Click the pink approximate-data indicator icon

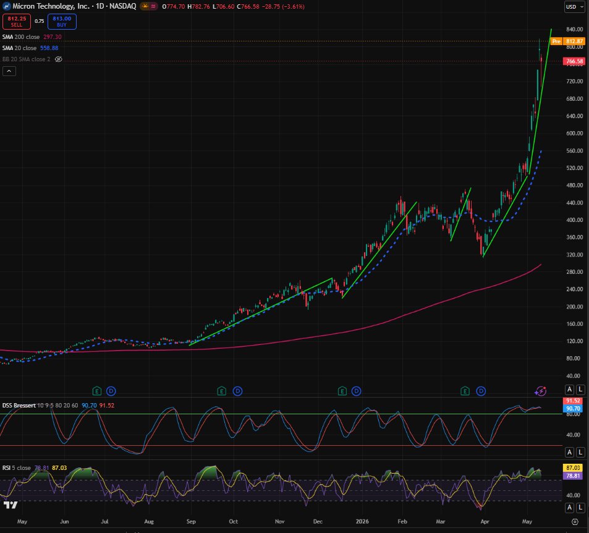[153, 6]
